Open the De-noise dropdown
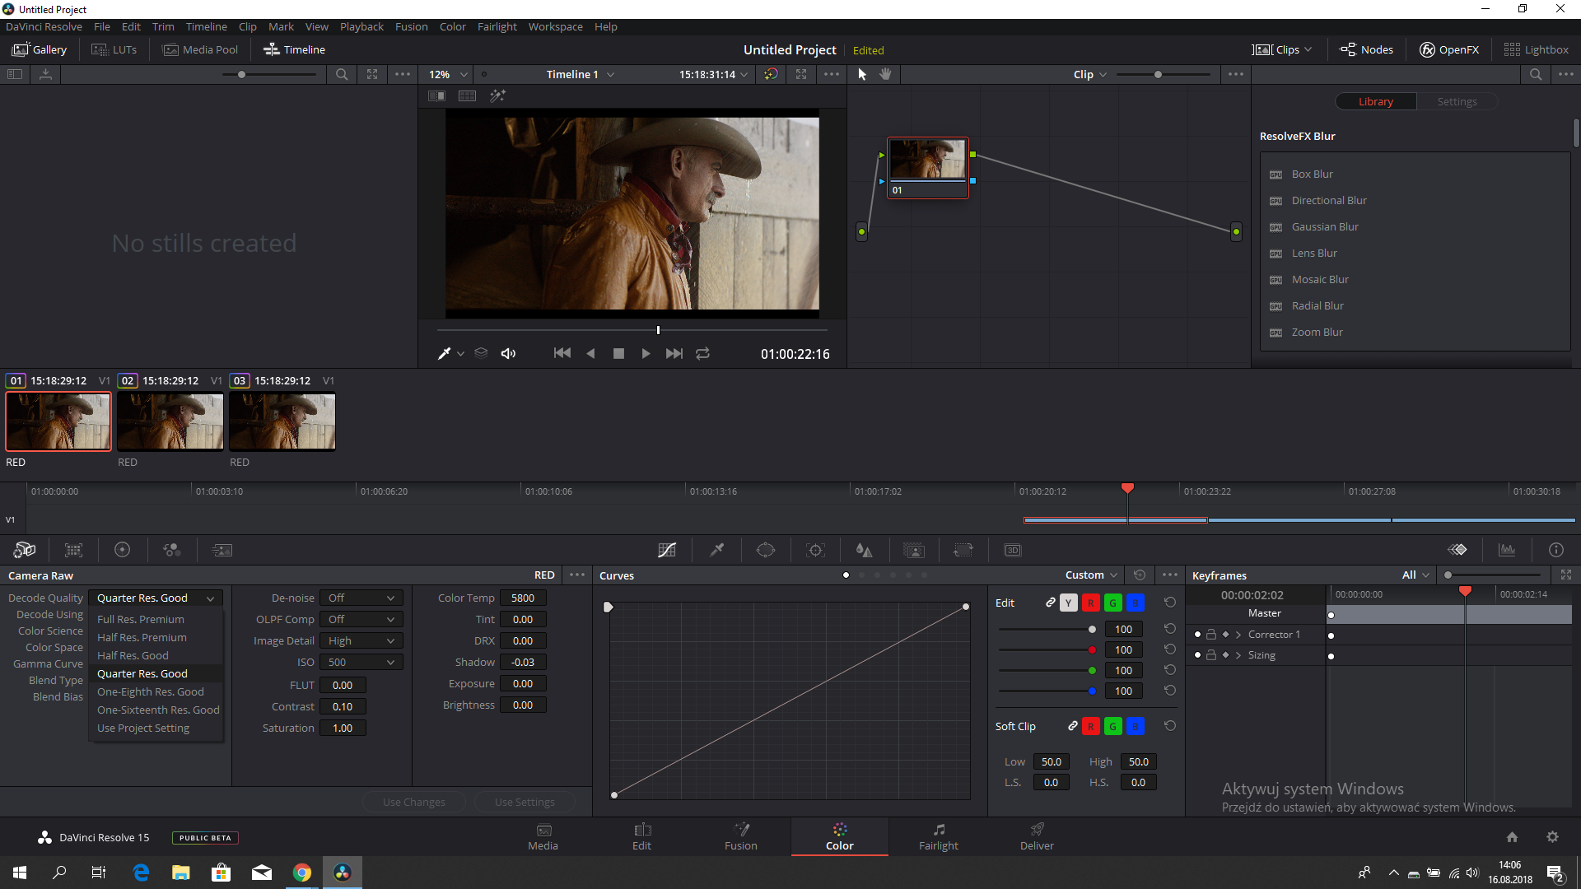The height and width of the screenshot is (889, 1581). coord(361,598)
